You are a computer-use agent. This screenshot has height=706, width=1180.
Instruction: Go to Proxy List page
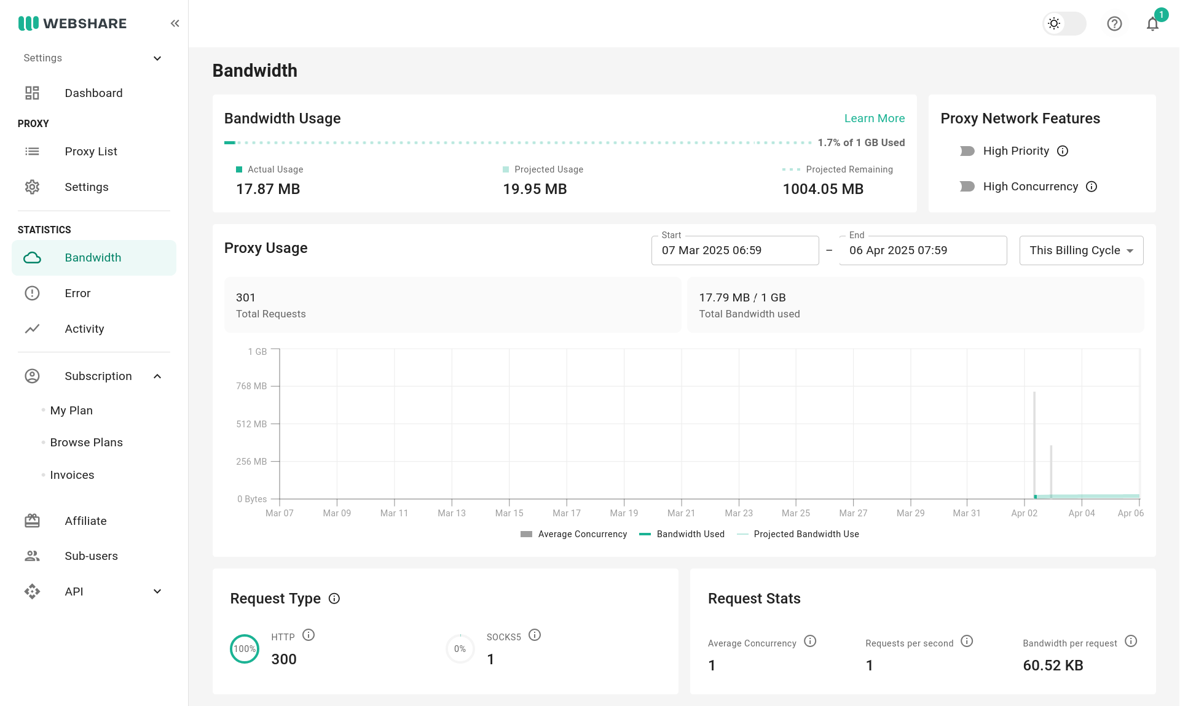91,152
